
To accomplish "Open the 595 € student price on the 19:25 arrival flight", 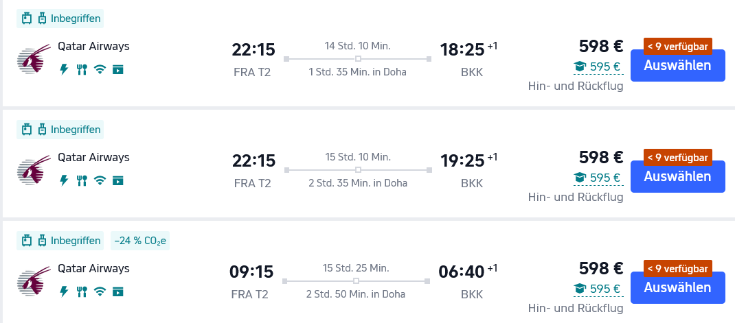I will [598, 178].
